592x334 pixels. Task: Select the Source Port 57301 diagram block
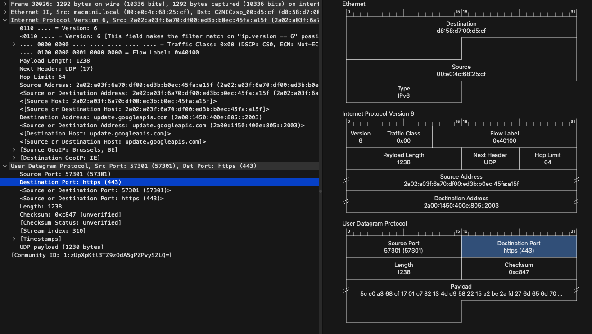pyautogui.click(x=403, y=247)
